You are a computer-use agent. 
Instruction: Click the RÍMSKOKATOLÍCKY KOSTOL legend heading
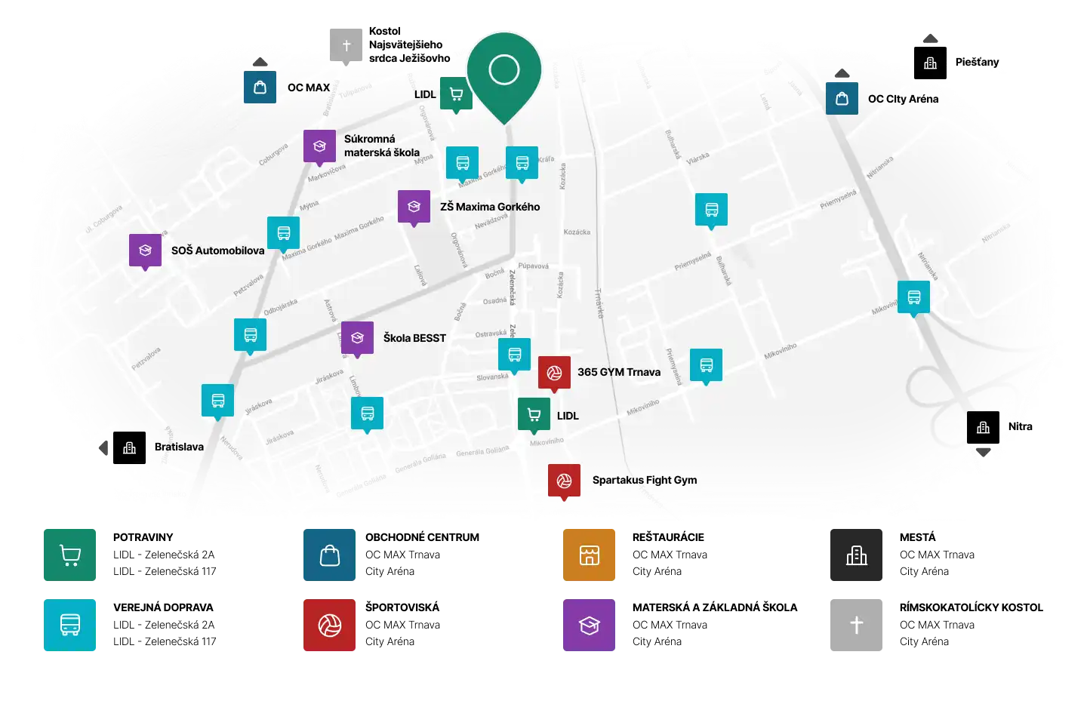tap(972, 607)
